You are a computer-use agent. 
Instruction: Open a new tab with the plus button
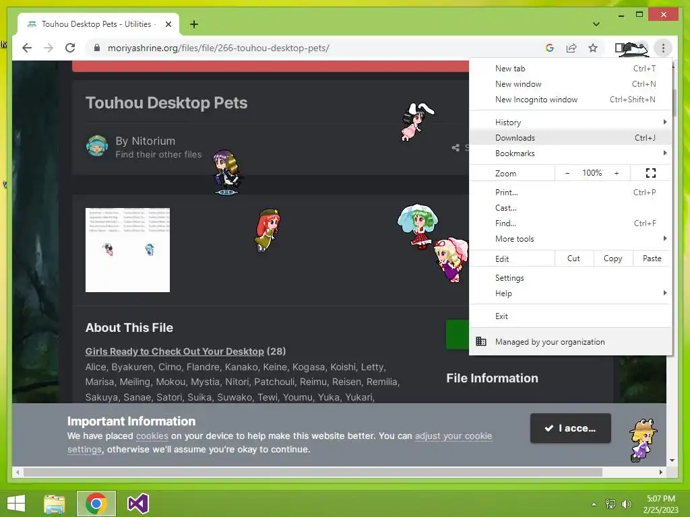coord(194,24)
